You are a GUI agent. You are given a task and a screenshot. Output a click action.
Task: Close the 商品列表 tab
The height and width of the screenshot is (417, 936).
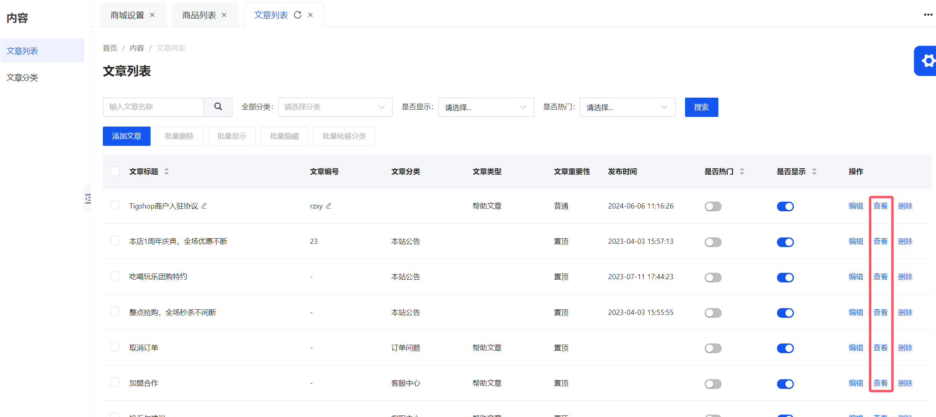[x=224, y=15]
